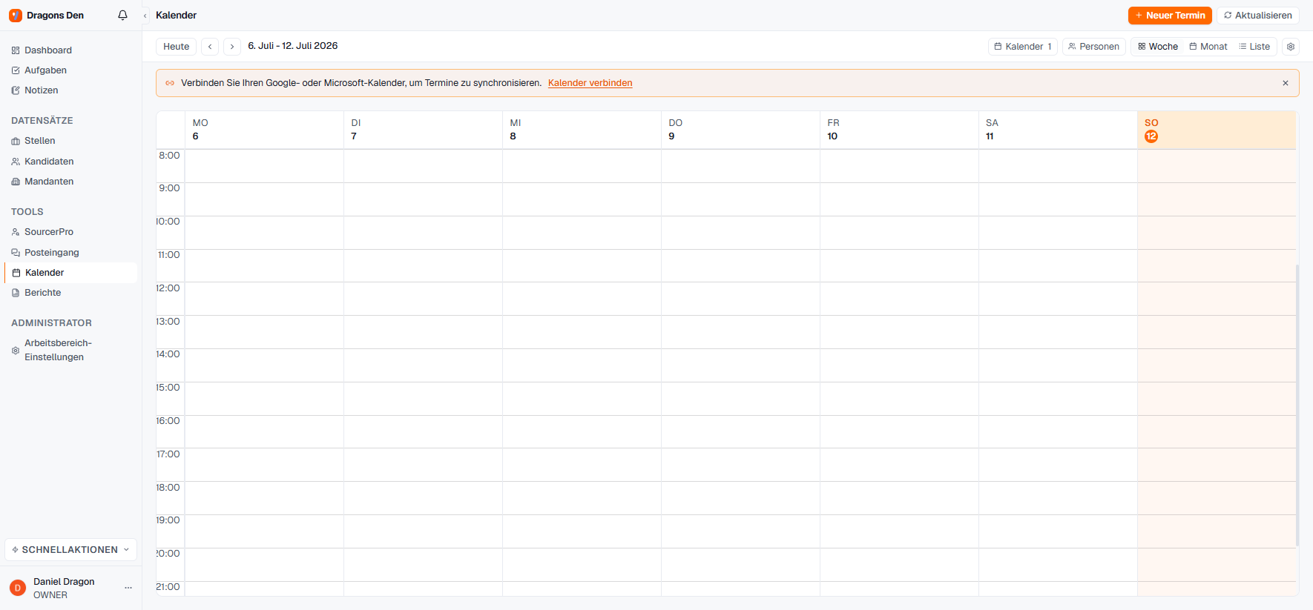This screenshot has height=610, width=1313.
Task: Open notifications bell
Action: [122, 16]
